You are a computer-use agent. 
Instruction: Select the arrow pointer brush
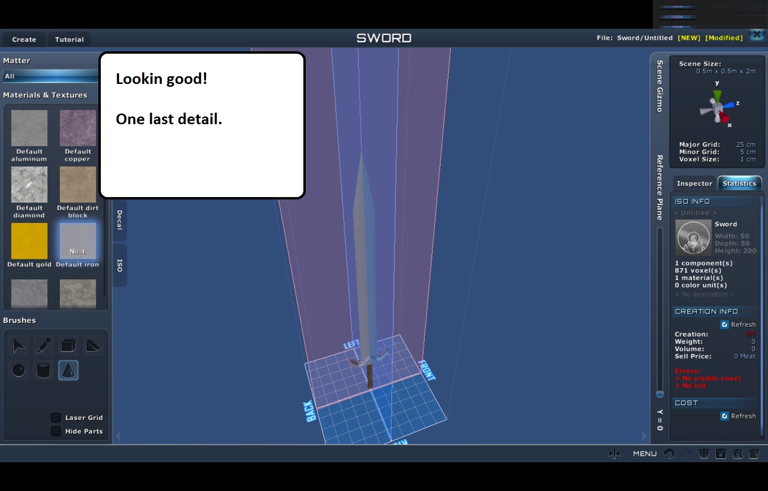[19, 345]
